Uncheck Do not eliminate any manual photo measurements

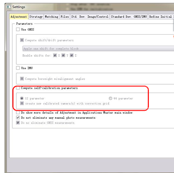click(18, 118)
